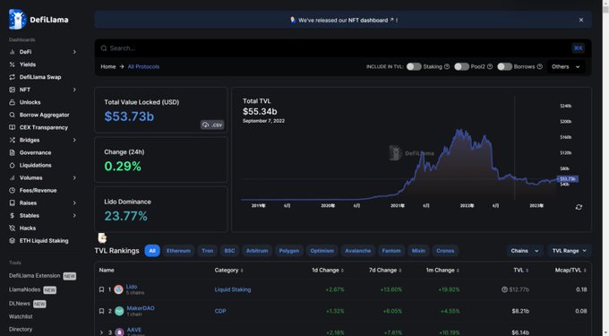
Task: Enable the Staking TVL toggle
Action: [x=414, y=67]
